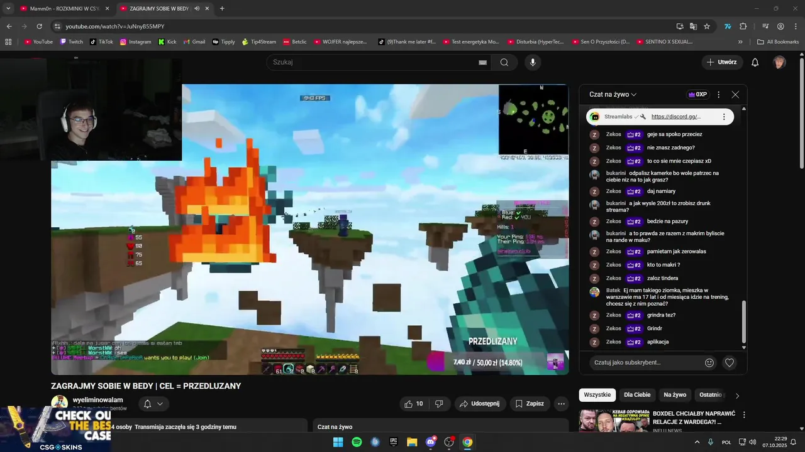Open YouTube notifications bell
The width and height of the screenshot is (805, 452).
755,62
